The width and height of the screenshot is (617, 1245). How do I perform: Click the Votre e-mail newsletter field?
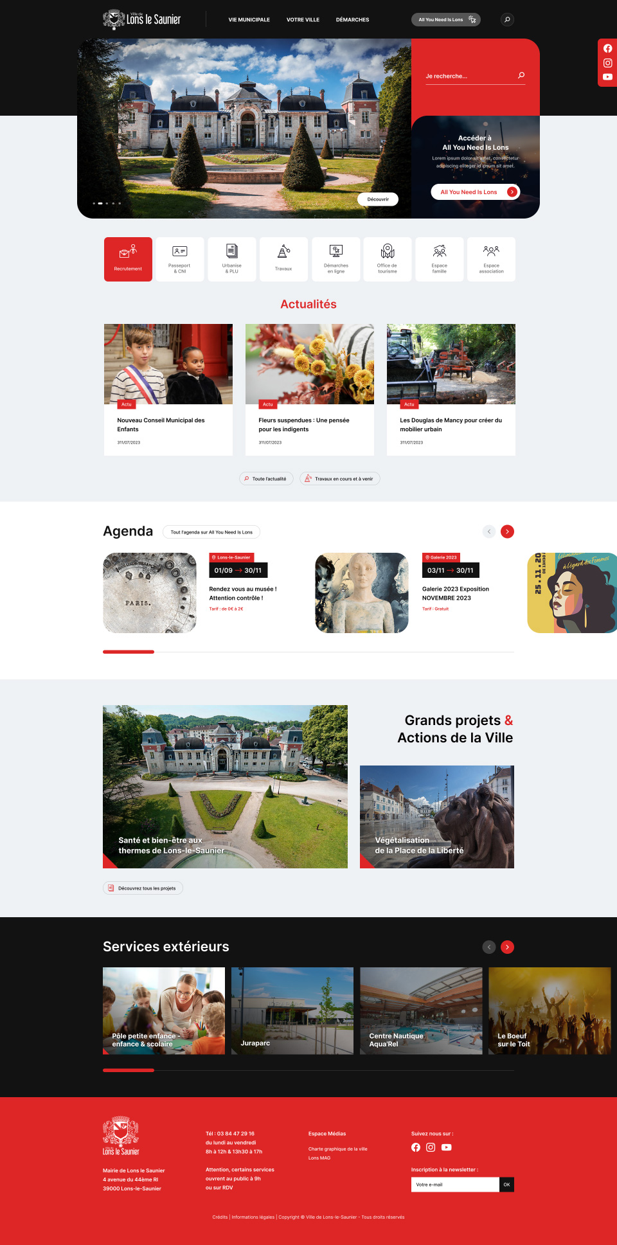click(455, 1185)
